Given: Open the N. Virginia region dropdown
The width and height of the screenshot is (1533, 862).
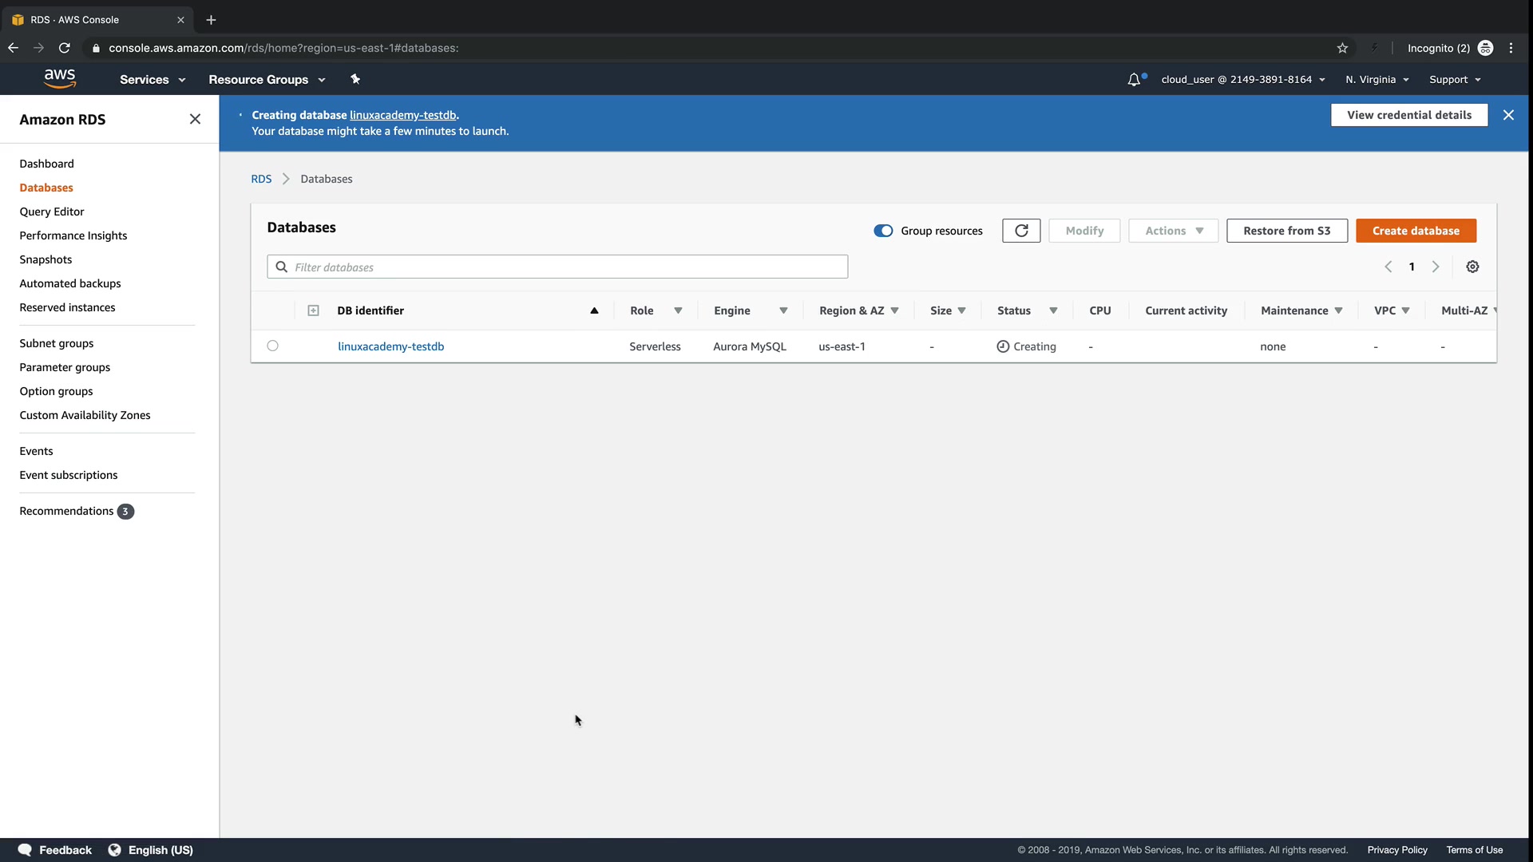Looking at the screenshot, I should [x=1377, y=80].
